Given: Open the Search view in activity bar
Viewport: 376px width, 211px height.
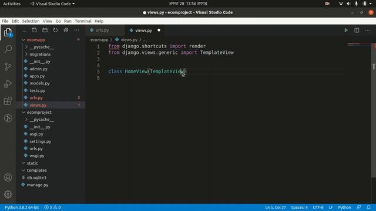Looking at the screenshot, I should [8, 49].
